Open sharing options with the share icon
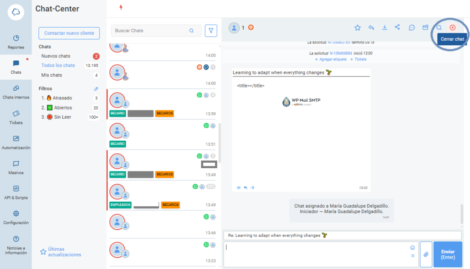 tap(397, 27)
